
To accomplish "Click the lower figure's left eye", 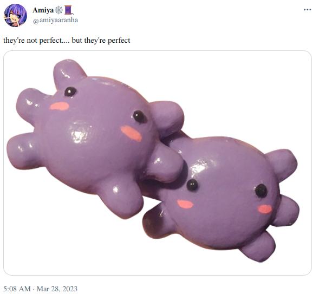I will [x=192, y=185].
